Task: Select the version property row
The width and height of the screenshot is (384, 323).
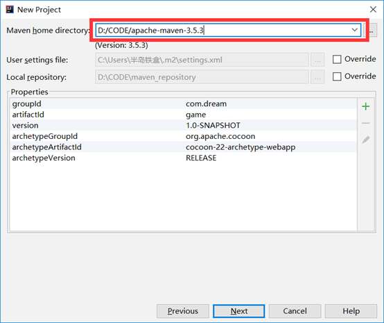Action: pyautogui.click(x=183, y=125)
